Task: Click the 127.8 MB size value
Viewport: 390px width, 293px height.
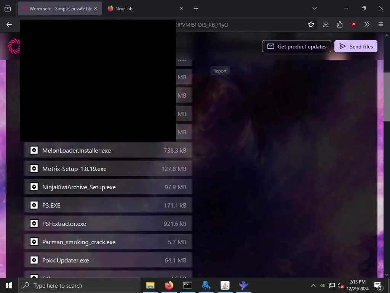Action: pos(174,169)
